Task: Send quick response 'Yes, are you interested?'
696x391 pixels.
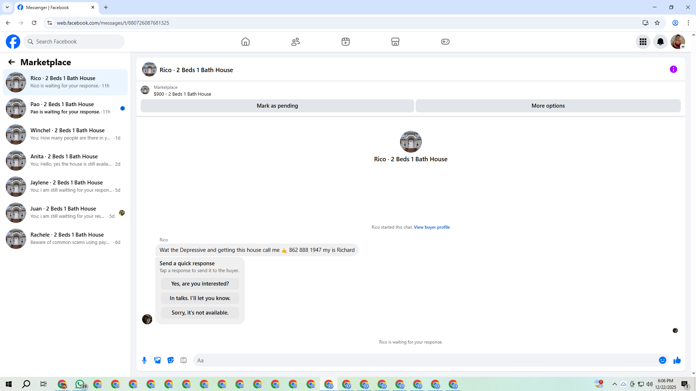Action: pyautogui.click(x=200, y=284)
